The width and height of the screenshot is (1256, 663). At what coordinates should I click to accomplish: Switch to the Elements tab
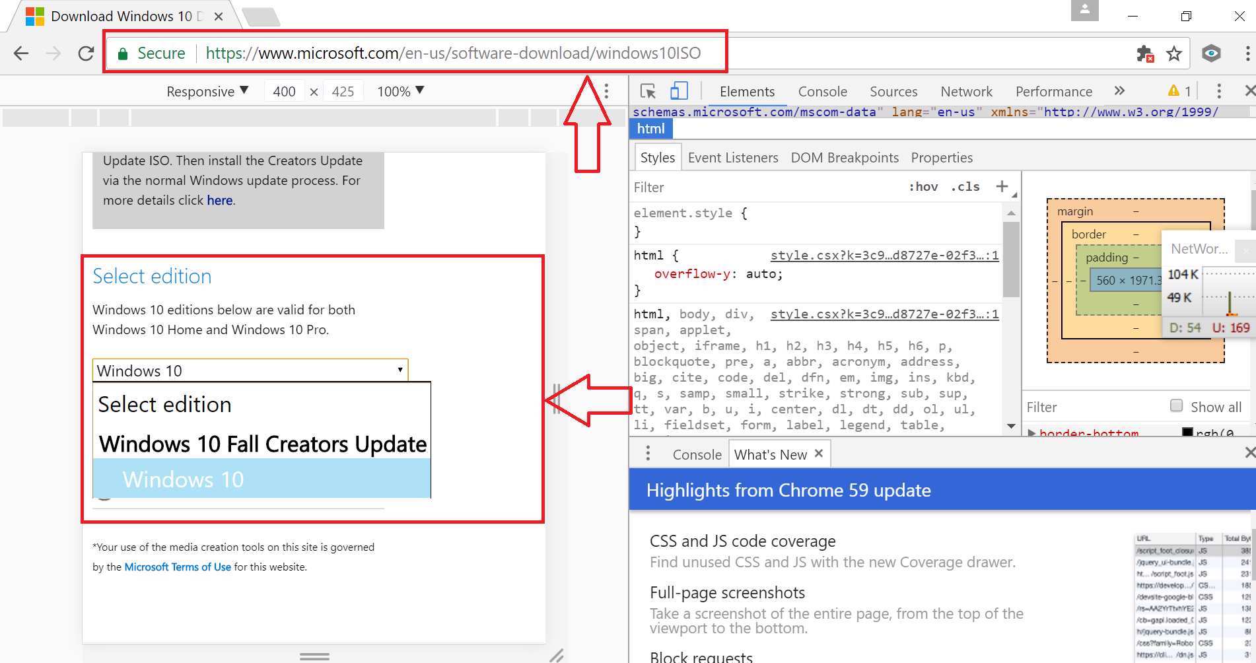[747, 91]
